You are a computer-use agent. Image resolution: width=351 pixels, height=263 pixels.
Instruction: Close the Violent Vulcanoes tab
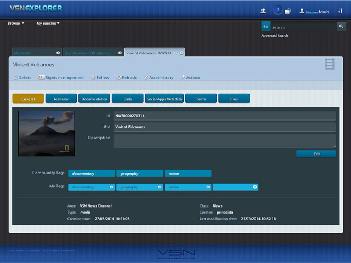[182, 53]
